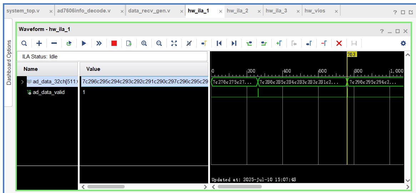The image size is (416, 193).
Task: Close the hw_vios tab
Action: 336,11
